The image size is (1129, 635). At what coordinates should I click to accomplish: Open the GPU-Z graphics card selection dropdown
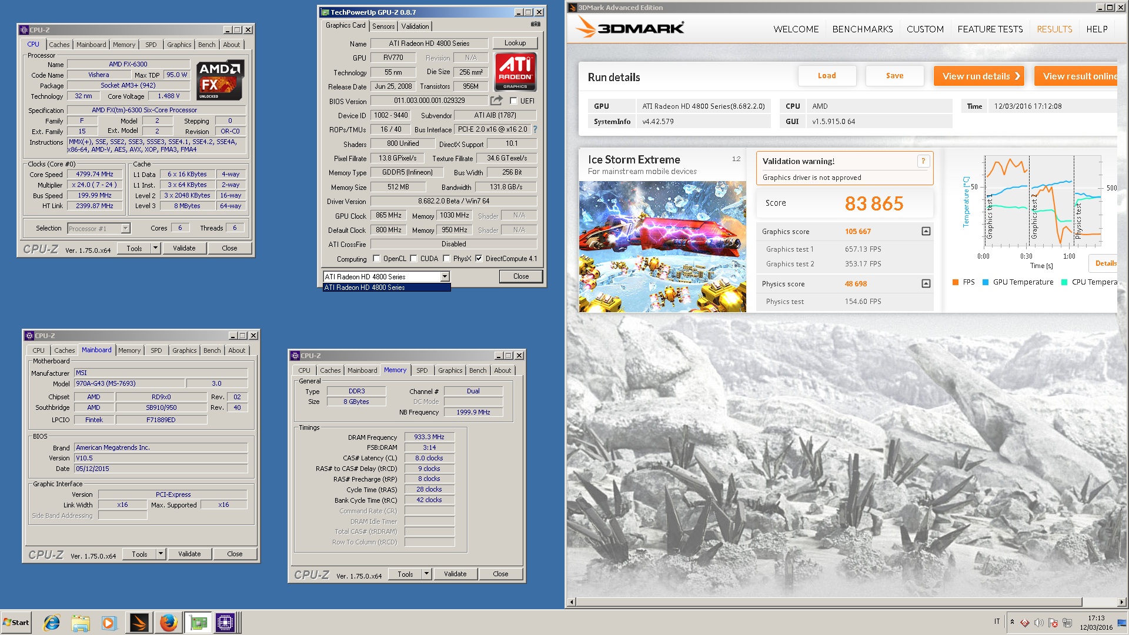click(x=445, y=276)
